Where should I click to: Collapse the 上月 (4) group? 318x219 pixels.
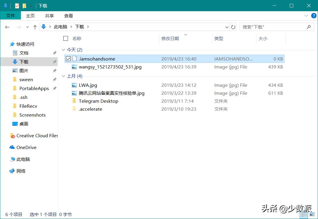click(63, 76)
